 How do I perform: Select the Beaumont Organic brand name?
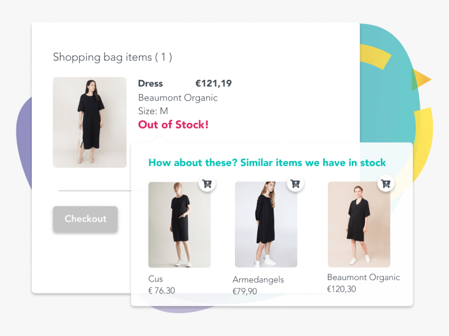tap(178, 98)
